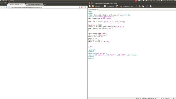Click the red notification indicator in top panel
The image size is (176, 99).
point(136,1)
